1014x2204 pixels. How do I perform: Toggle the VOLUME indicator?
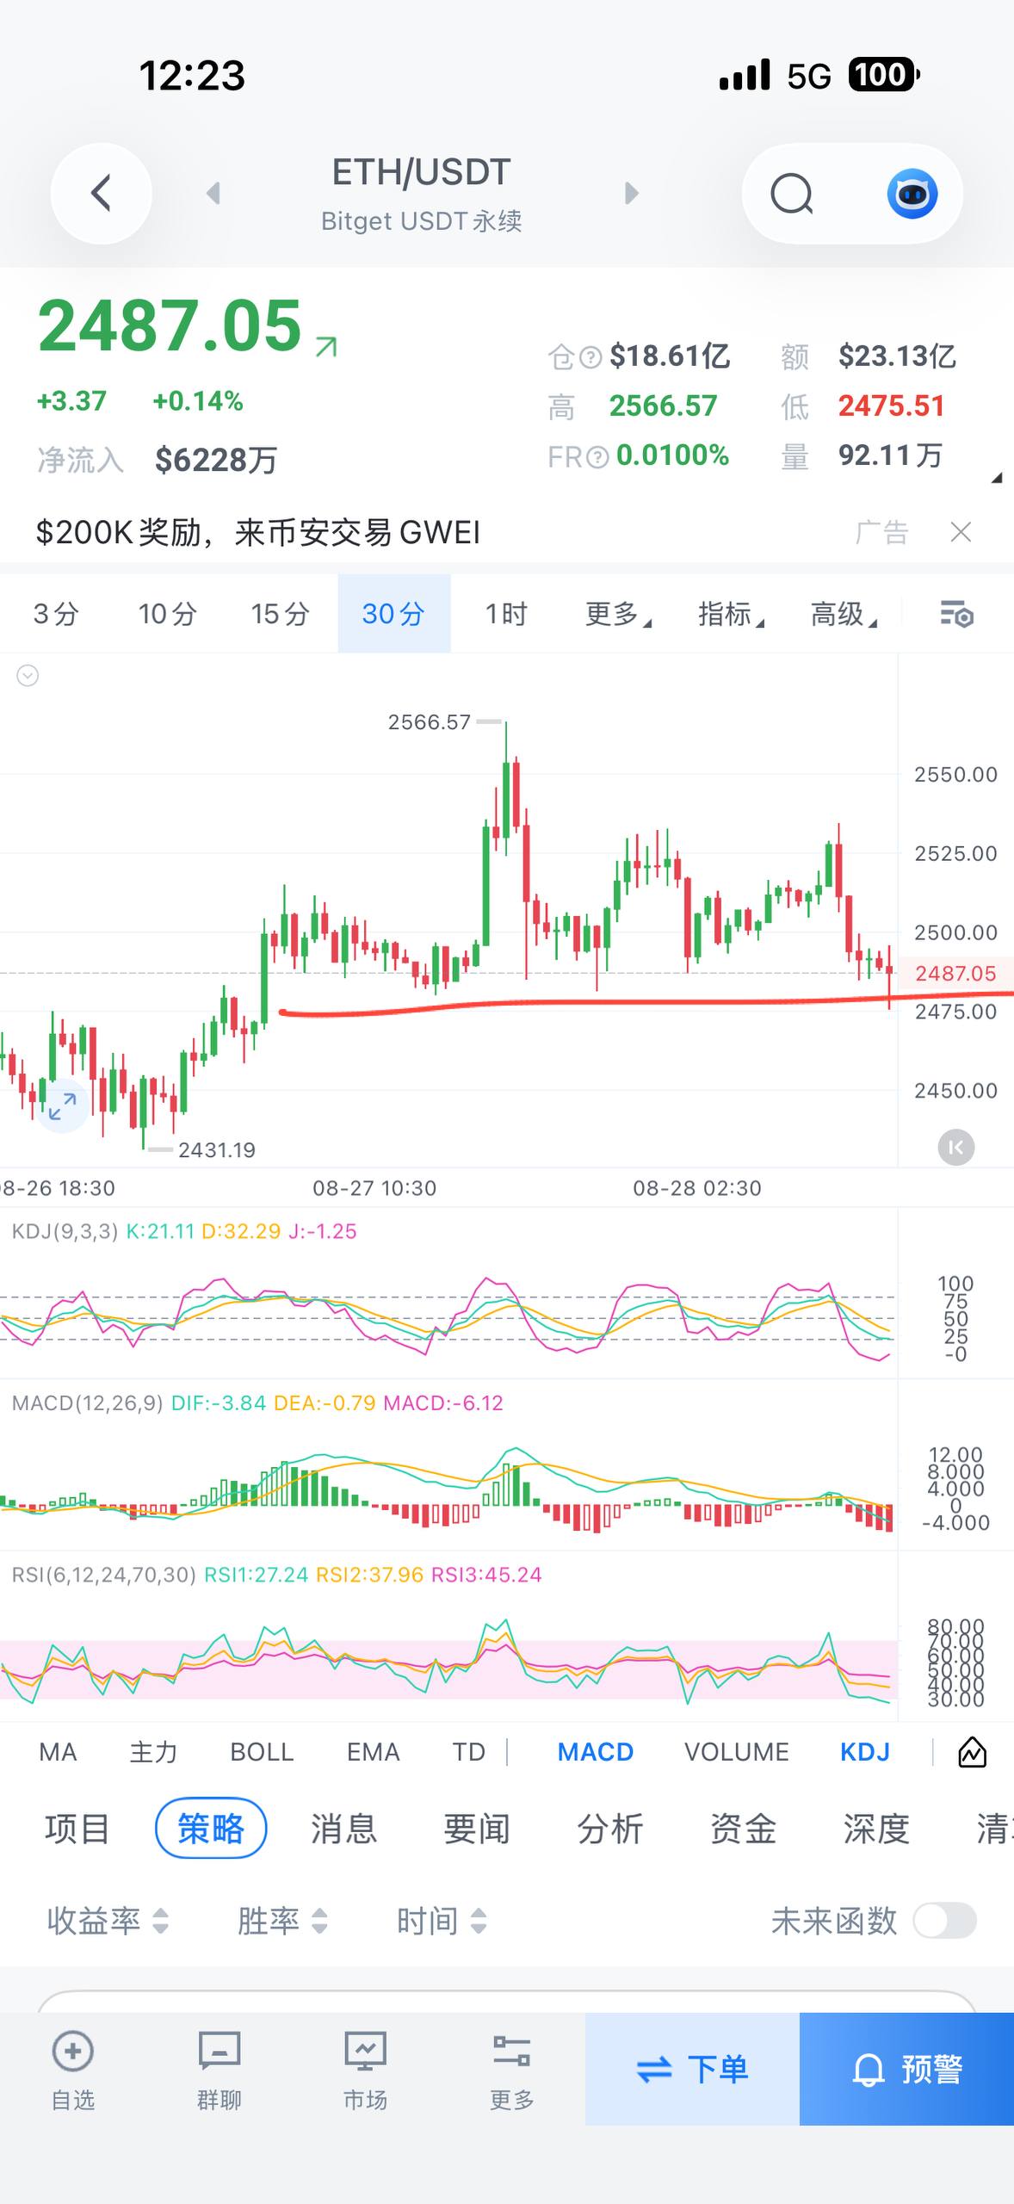click(737, 1751)
